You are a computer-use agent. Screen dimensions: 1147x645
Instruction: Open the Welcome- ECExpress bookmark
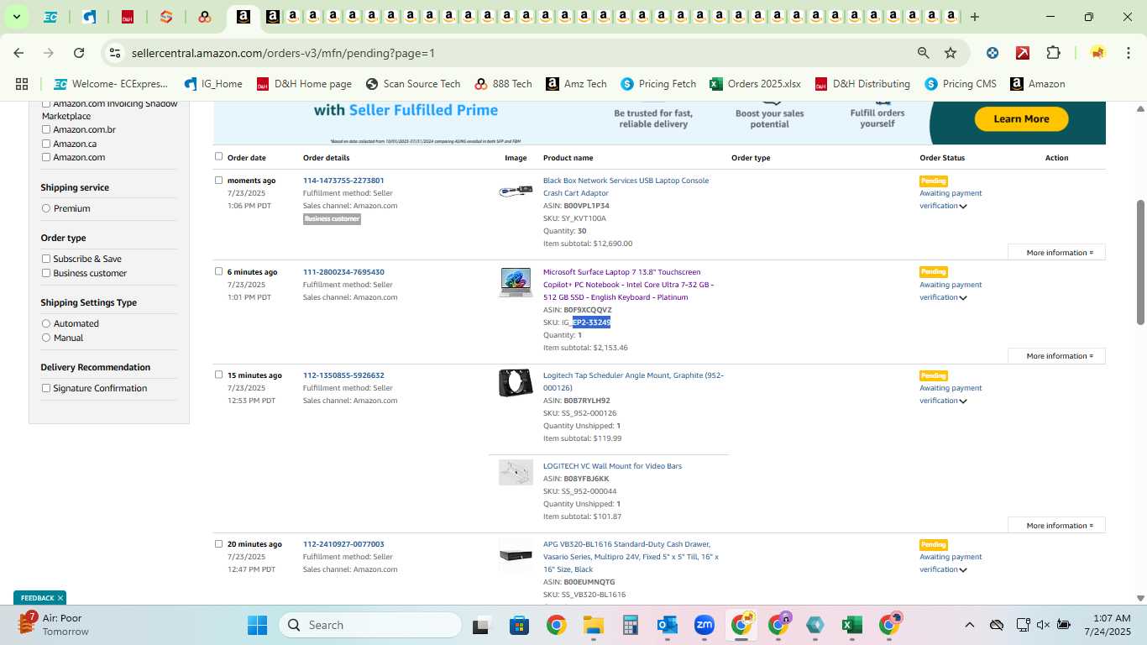(111, 84)
